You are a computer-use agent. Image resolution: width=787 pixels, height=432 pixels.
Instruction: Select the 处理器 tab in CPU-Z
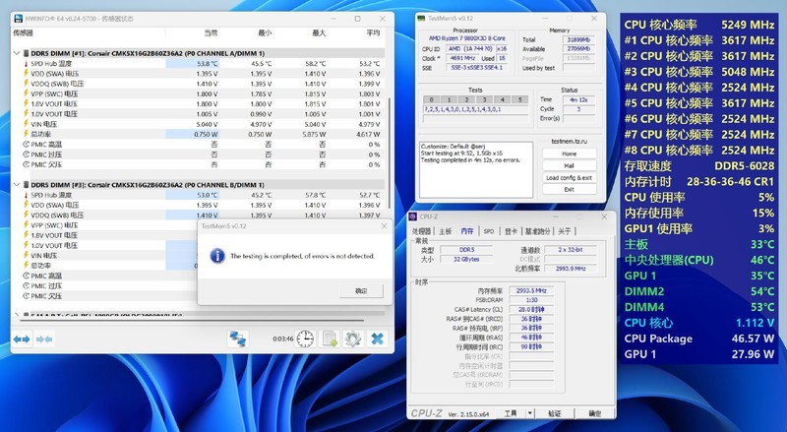click(423, 231)
